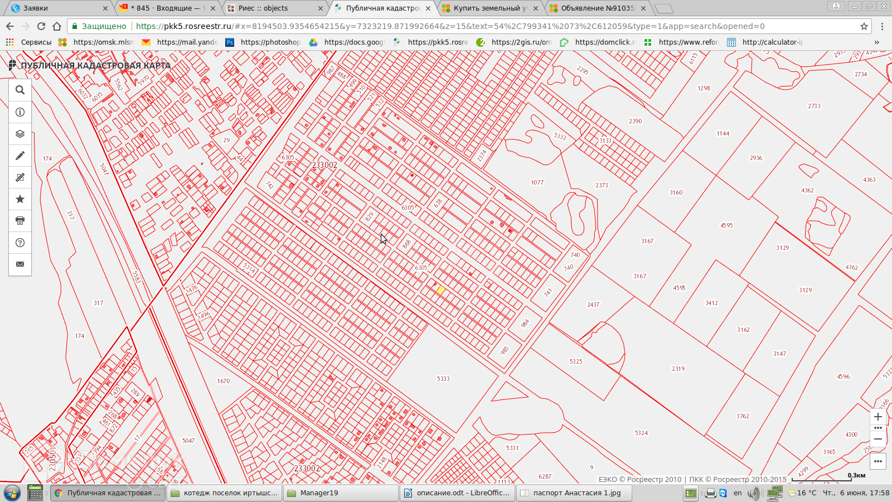This screenshot has width=892, height=502.
Task: Select the measurement ruler tool
Action: (x=20, y=177)
